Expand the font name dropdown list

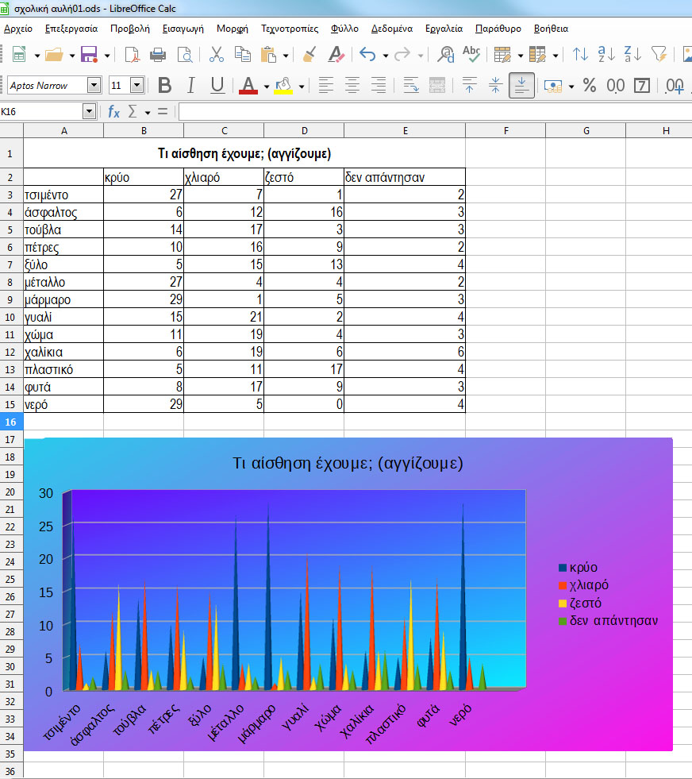94,86
